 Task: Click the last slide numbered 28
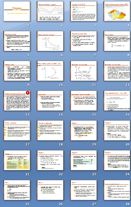pos(117,190)
